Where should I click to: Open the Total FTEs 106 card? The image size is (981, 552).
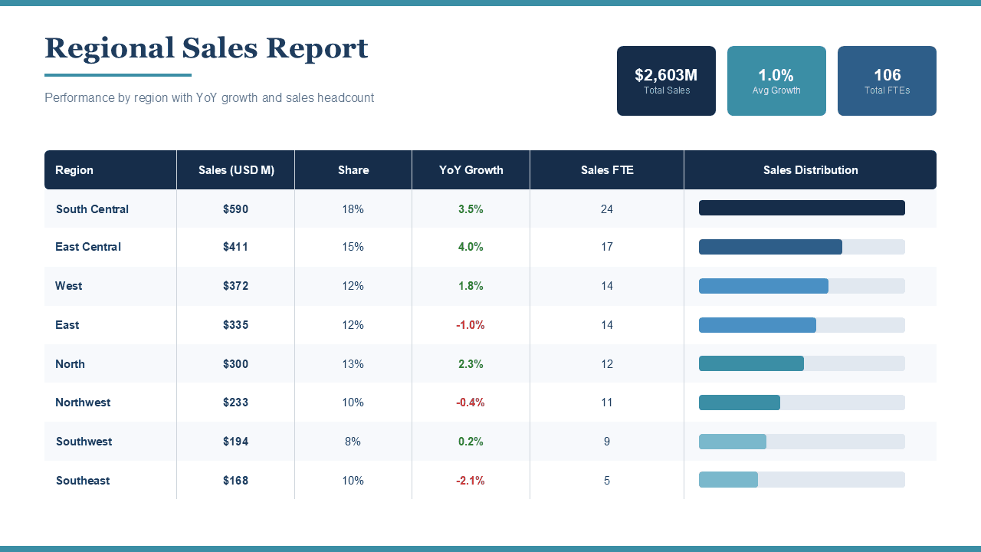(x=887, y=80)
